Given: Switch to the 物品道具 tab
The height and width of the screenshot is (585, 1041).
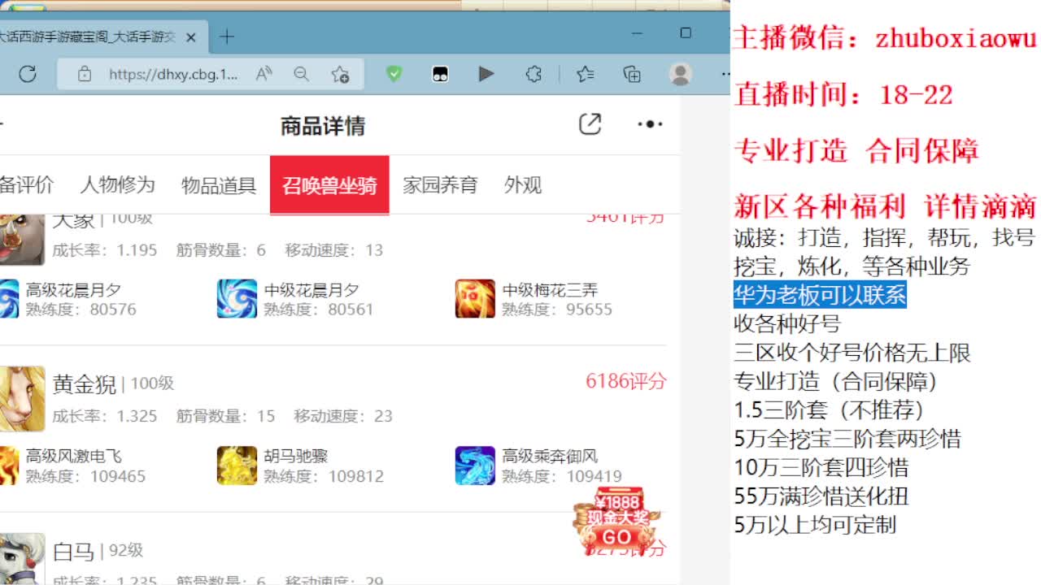Looking at the screenshot, I should coord(219,185).
